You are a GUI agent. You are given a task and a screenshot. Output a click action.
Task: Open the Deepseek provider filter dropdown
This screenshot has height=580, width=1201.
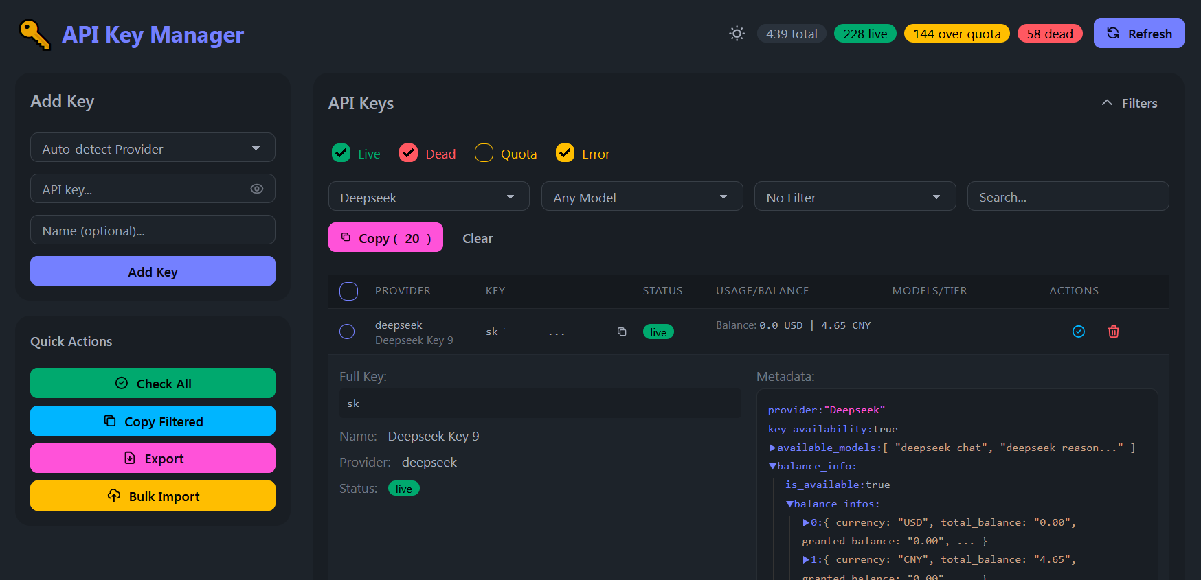point(429,196)
